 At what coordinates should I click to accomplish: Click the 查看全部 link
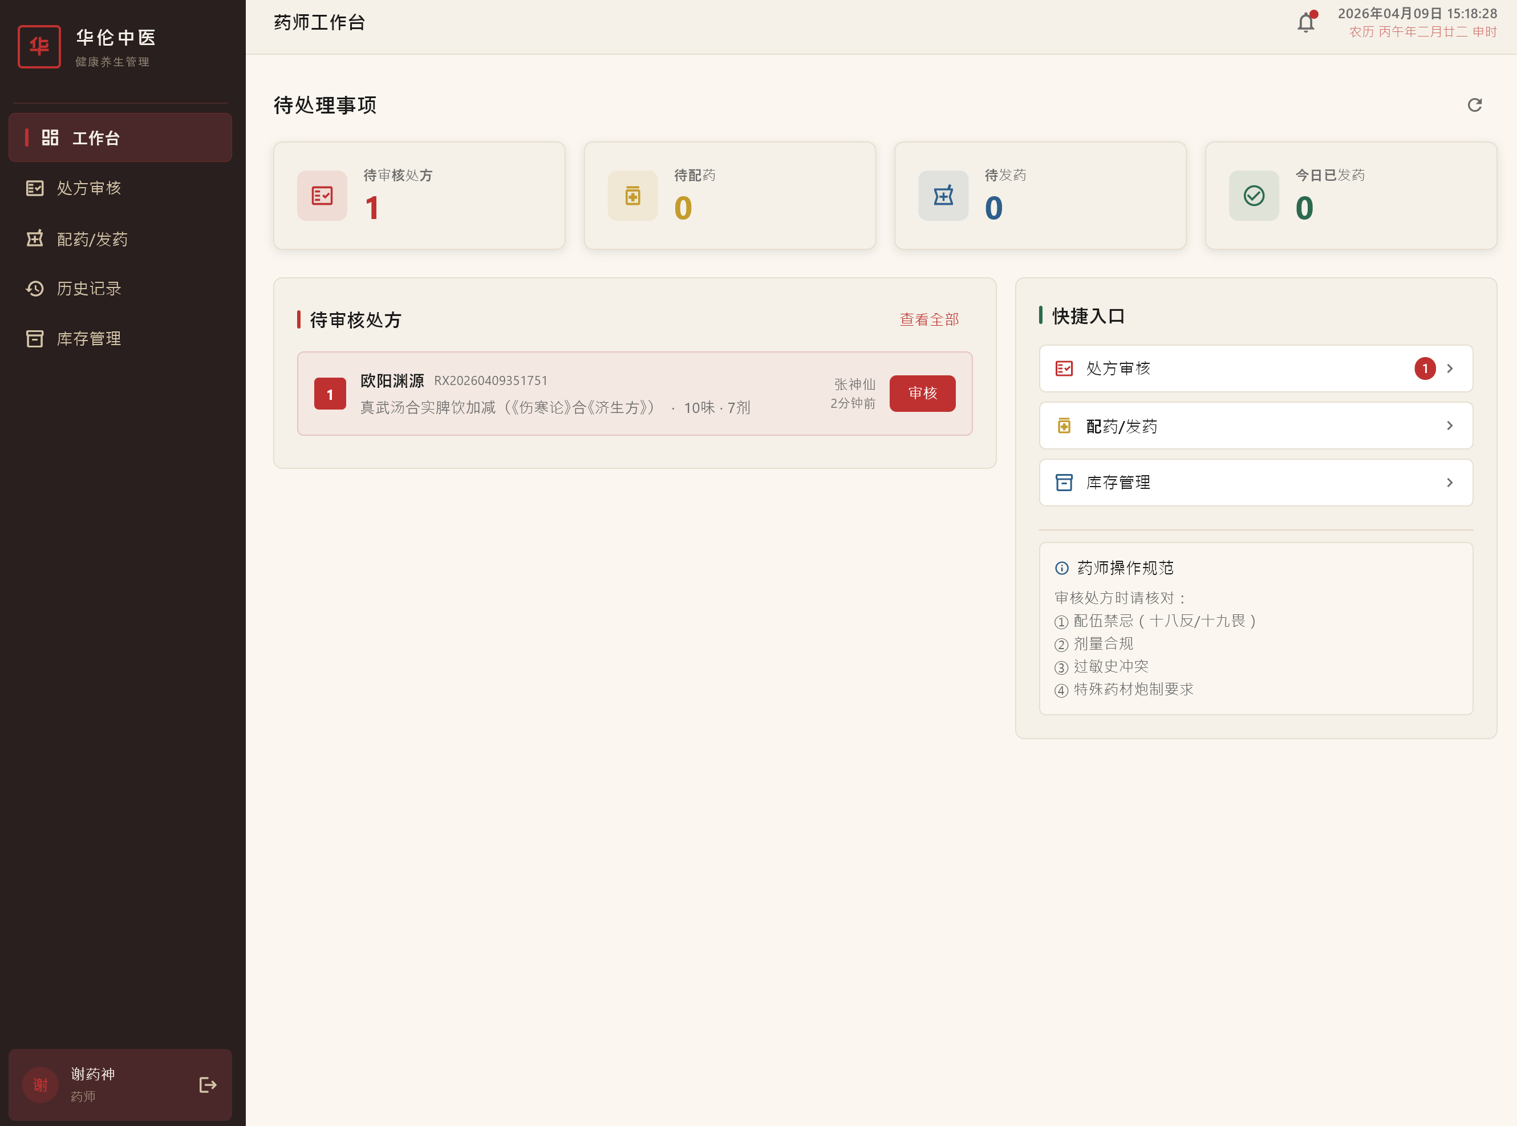(x=929, y=319)
